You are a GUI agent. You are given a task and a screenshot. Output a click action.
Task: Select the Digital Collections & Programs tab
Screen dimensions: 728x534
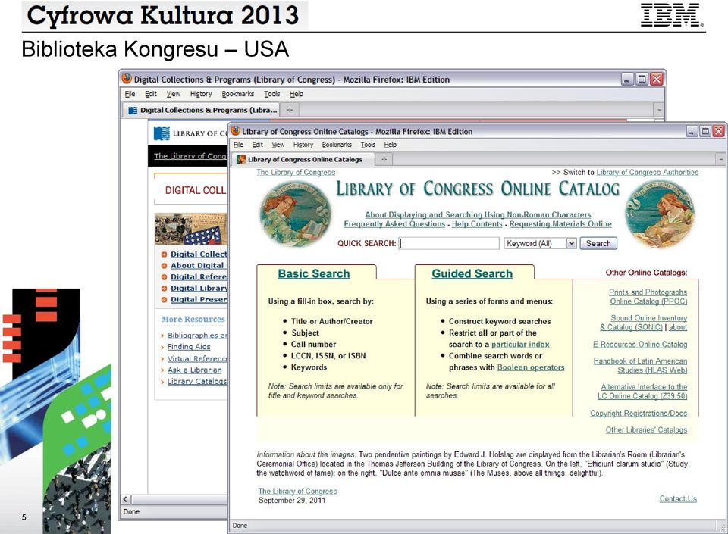tap(202, 110)
